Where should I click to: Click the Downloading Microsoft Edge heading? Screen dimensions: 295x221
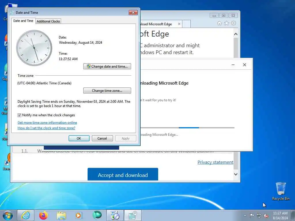tap(164, 83)
